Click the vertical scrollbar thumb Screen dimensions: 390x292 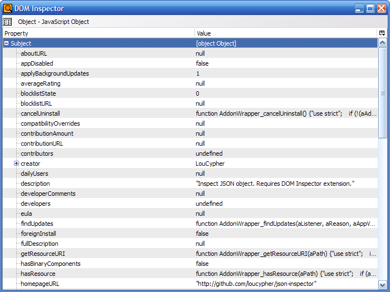coord(382,93)
